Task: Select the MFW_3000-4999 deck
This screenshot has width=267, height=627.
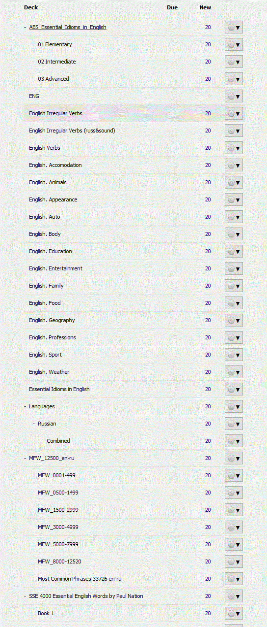Action: [58, 527]
